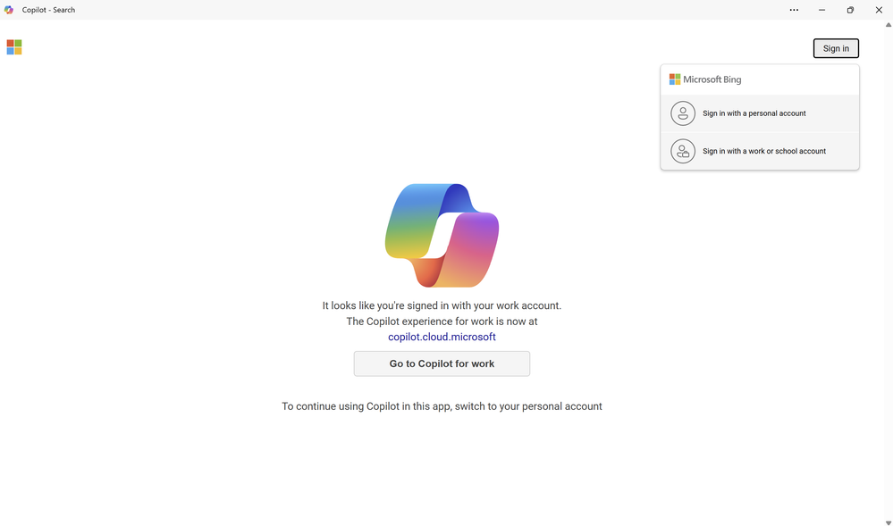Open the three-dots more options menu
This screenshot has height=526, width=893.
tap(794, 10)
